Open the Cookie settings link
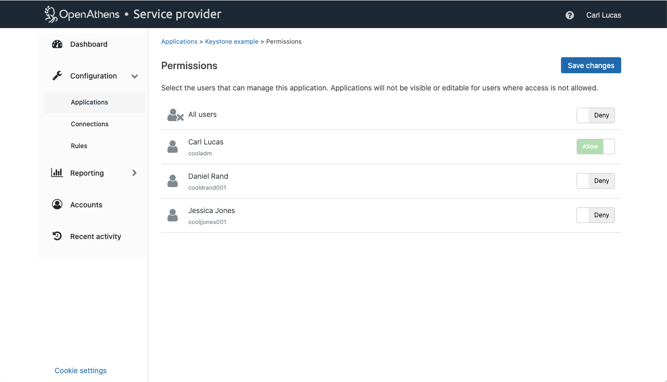667x382 pixels. (x=81, y=371)
